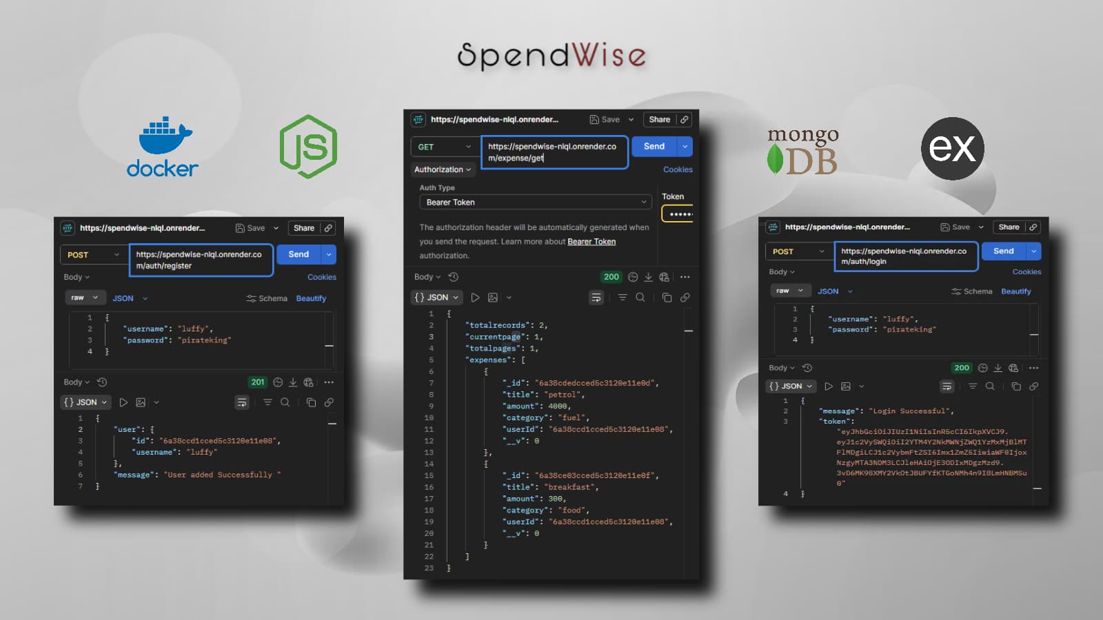Open the visualize image icon in the register response

(141, 402)
